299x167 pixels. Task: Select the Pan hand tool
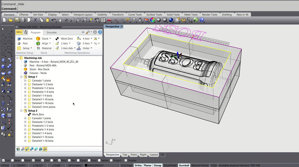pyautogui.click(x=60, y=20)
